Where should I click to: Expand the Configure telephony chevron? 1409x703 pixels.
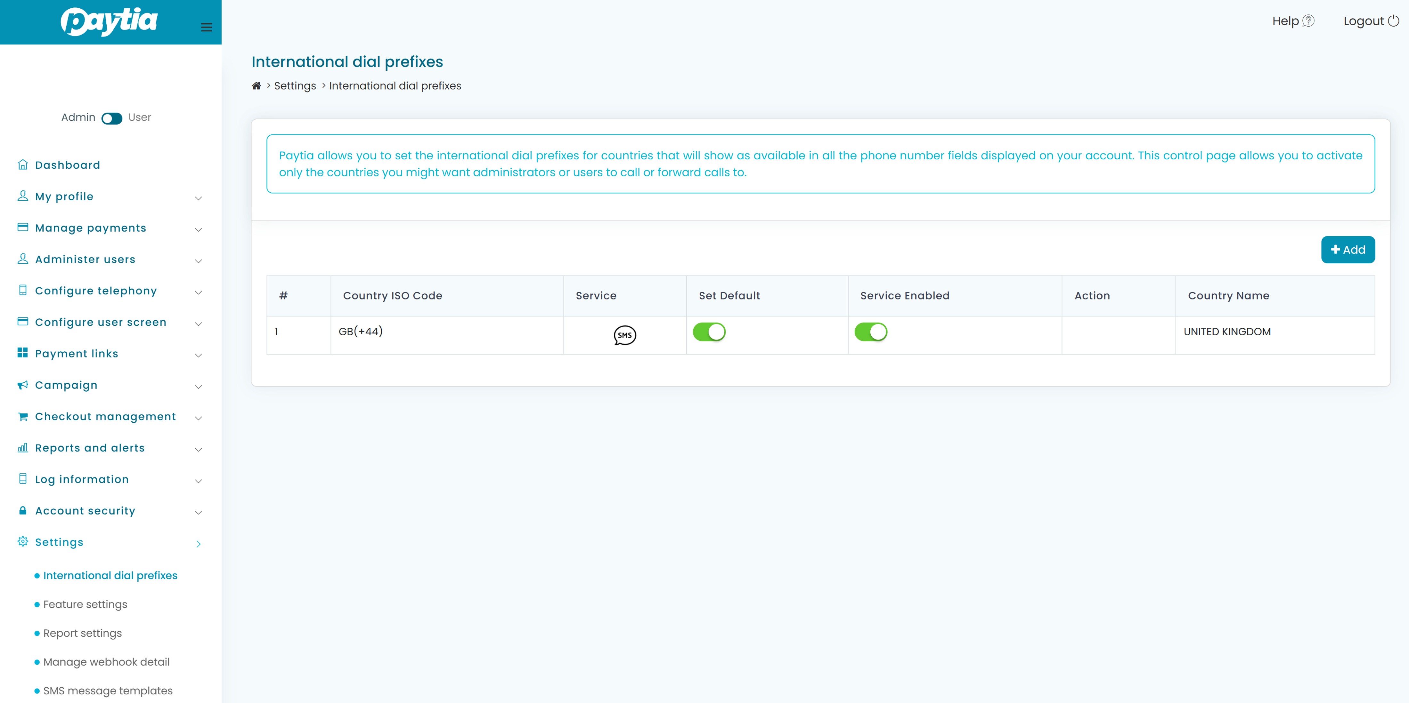(199, 292)
